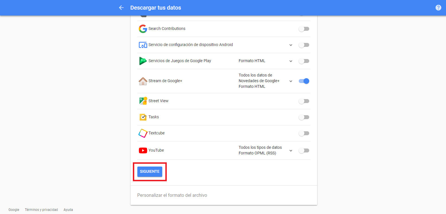Click the Street View maps icon
The width and height of the screenshot is (446, 214).
click(x=143, y=101)
